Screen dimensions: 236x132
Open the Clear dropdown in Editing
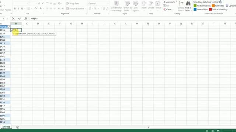click(x=168, y=10)
